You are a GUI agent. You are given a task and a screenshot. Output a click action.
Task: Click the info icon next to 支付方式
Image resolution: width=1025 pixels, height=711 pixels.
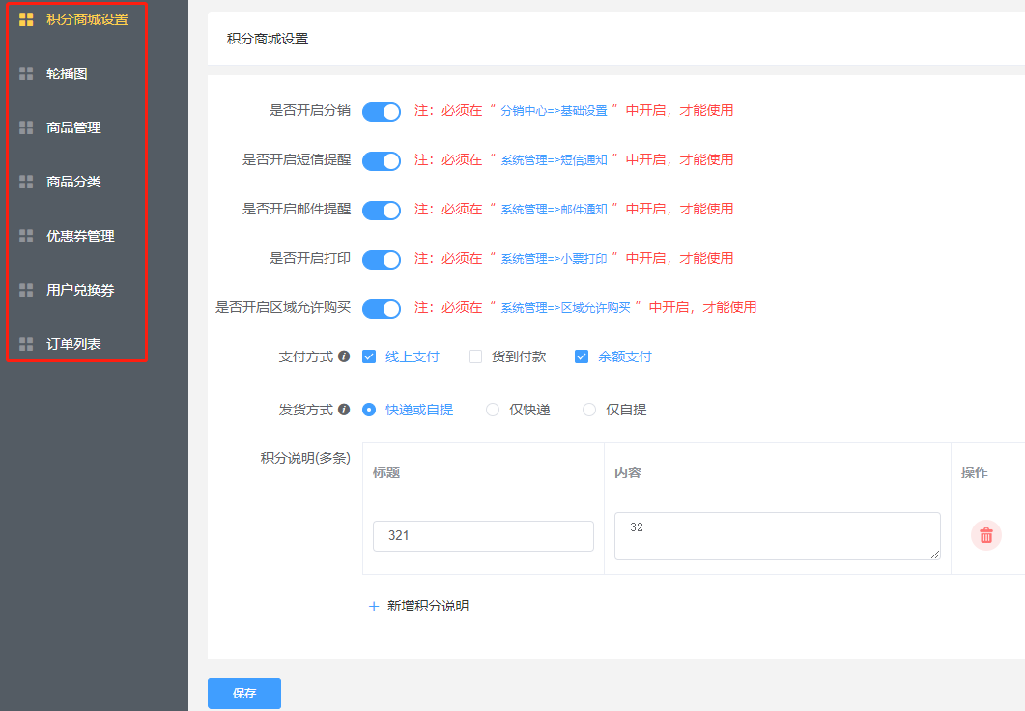344,357
